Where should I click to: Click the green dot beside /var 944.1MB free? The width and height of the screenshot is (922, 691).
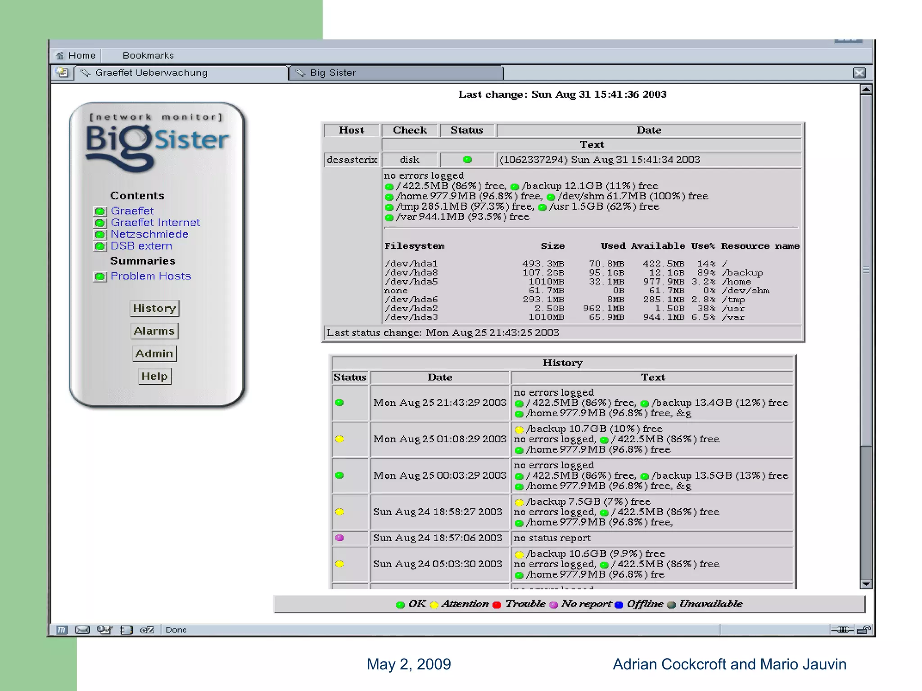[389, 218]
